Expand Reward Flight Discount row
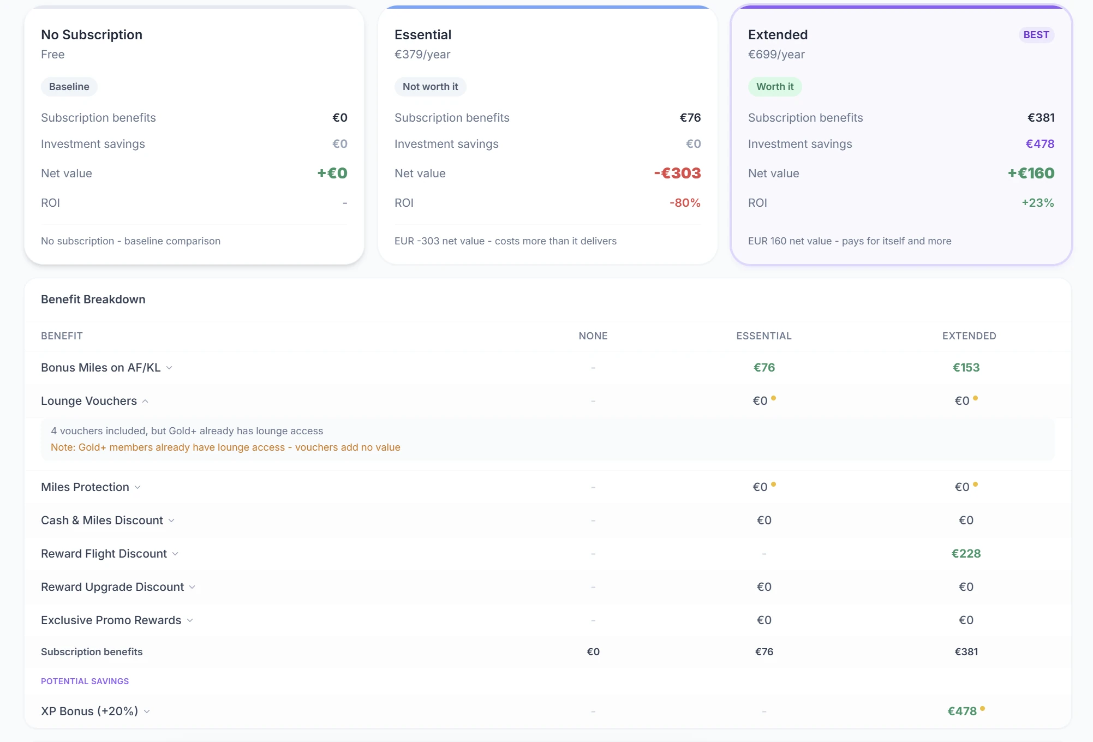Screen dimensions: 1093x742 tap(175, 554)
